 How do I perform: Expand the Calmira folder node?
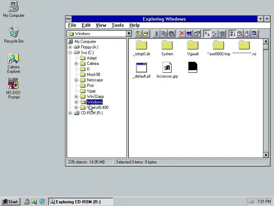tap(76, 64)
